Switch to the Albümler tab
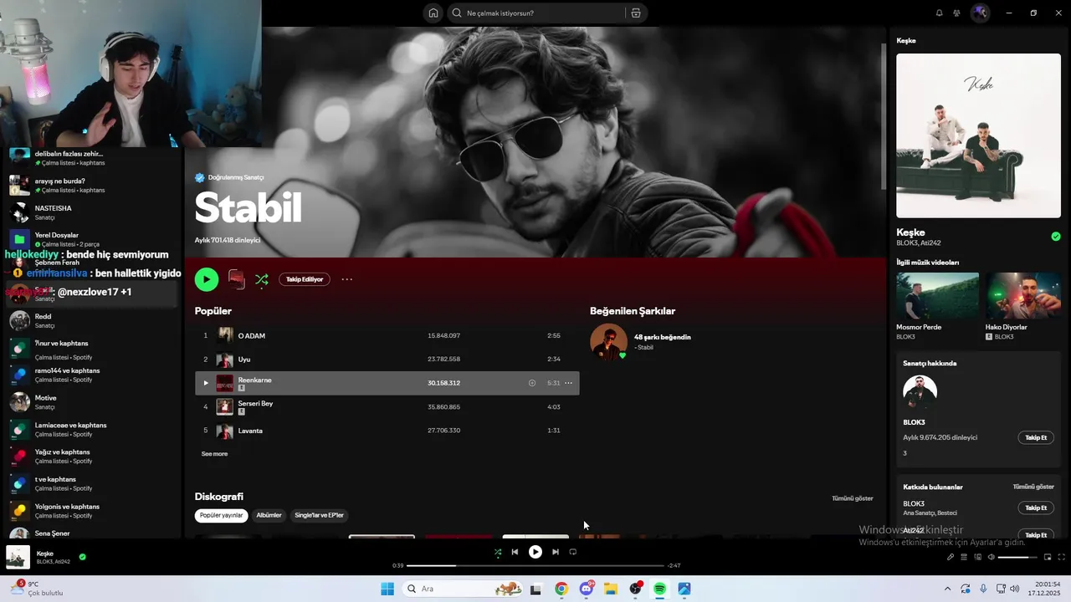1071x602 pixels. 269,515
